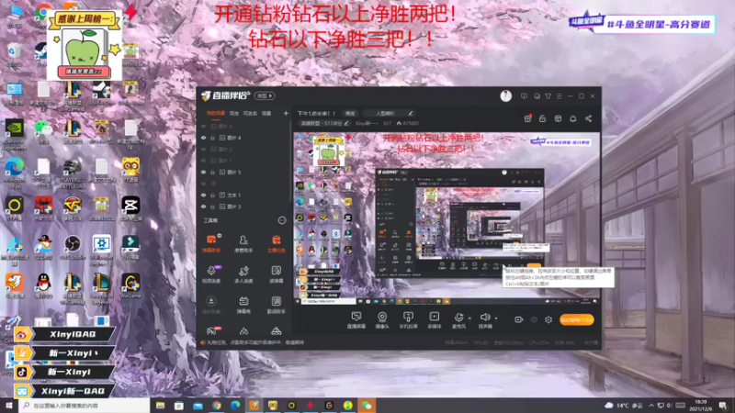Open the bell notifications icon
Image resolution: width=735 pixels, height=413 pixels.
[572, 118]
